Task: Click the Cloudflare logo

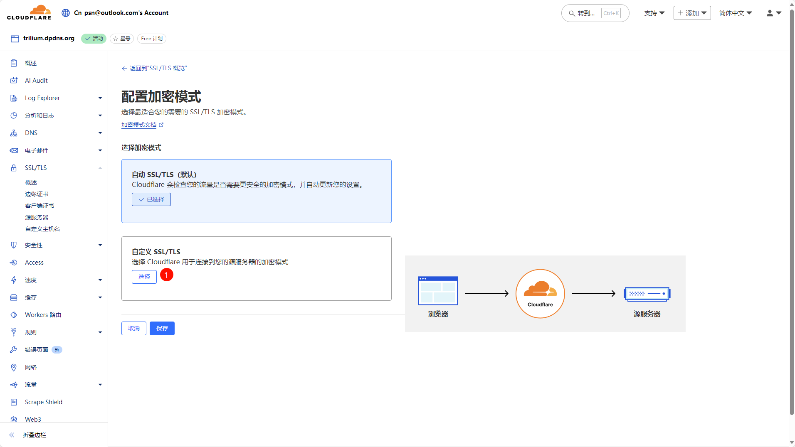Action: (x=29, y=12)
